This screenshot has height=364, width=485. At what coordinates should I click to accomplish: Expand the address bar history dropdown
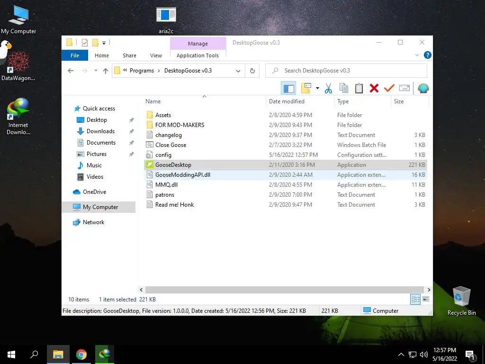(238, 71)
